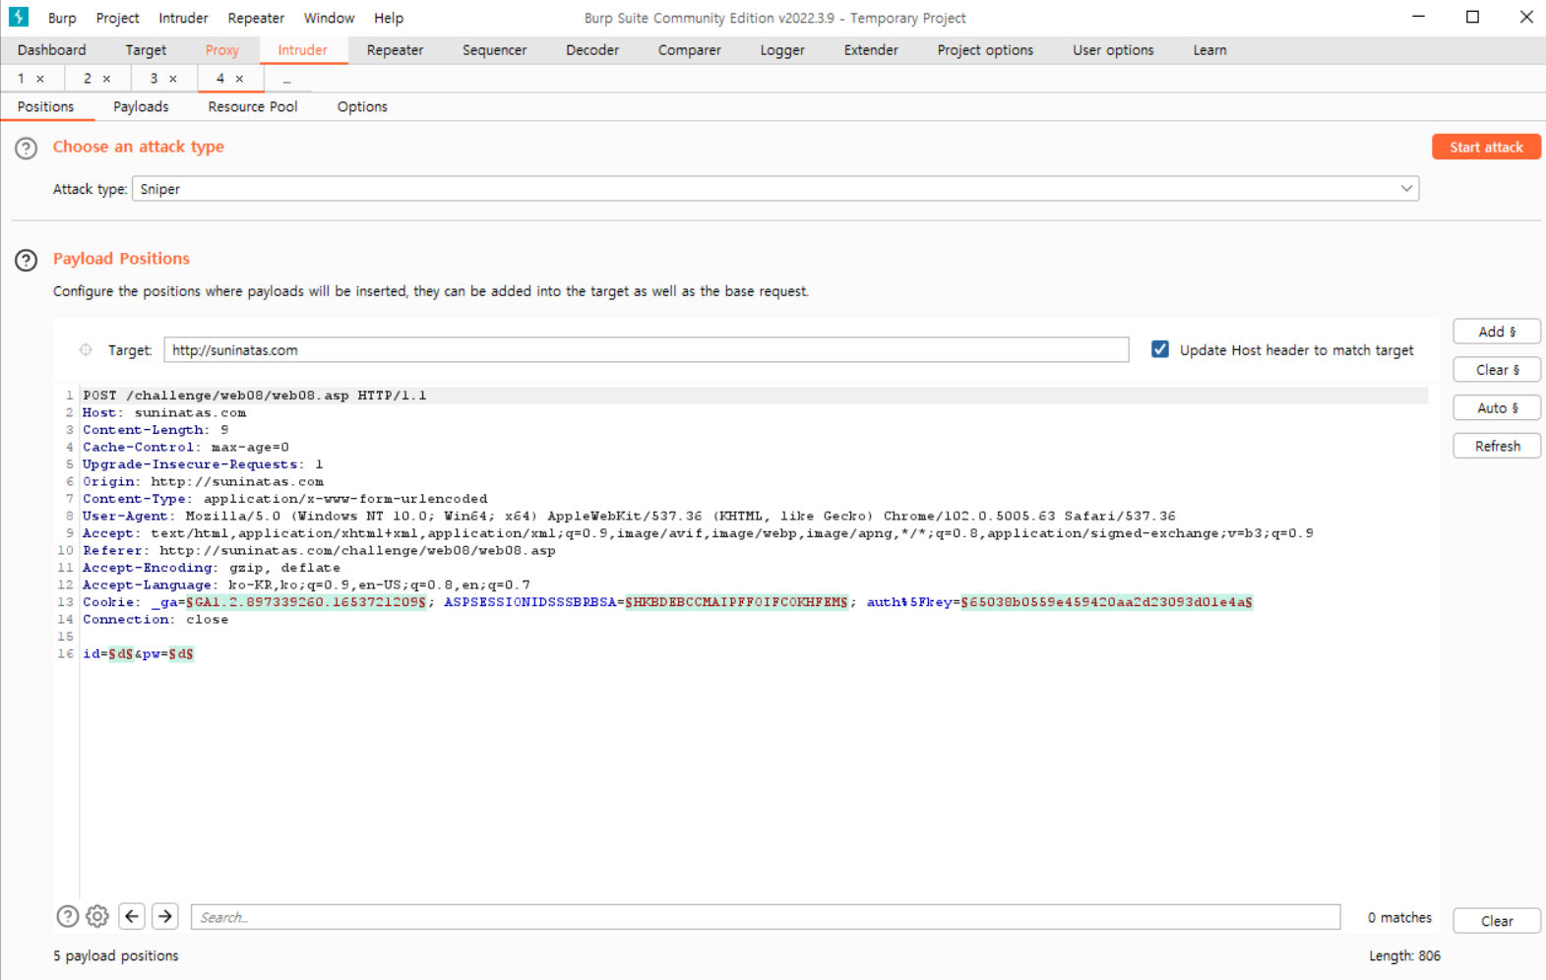Switch to the main Repeater tab
Image resolution: width=1546 pixels, height=980 pixels.
pos(395,50)
